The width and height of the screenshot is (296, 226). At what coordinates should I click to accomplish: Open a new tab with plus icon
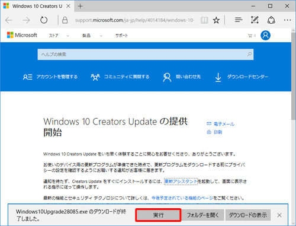pyautogui.click(x=80, y=7)
